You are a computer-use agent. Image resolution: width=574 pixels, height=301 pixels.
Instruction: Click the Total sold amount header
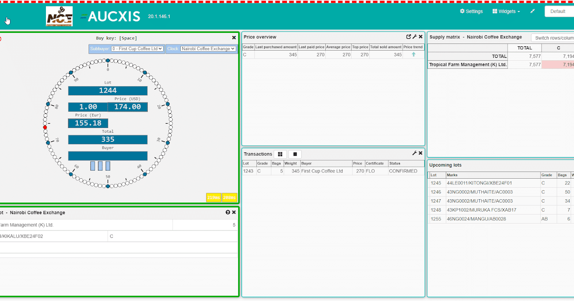click(x=386, y=47)
